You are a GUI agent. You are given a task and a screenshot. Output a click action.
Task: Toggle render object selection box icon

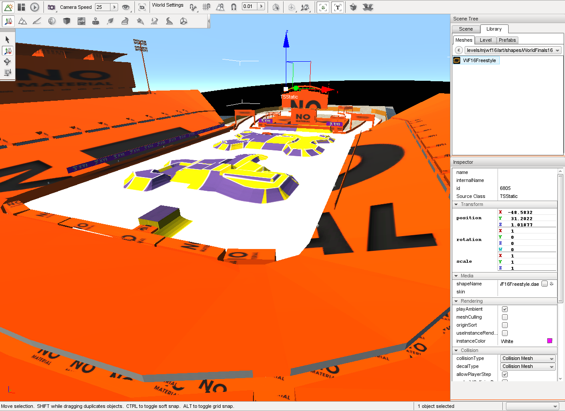click(324, 7)
